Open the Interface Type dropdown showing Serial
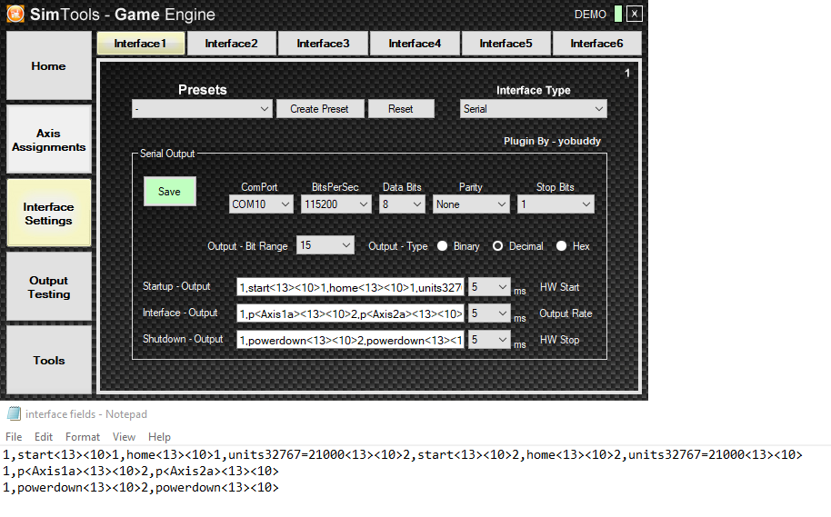Image resolution: width=831 pixels, height=517 pixels. [x=533, y=109]
